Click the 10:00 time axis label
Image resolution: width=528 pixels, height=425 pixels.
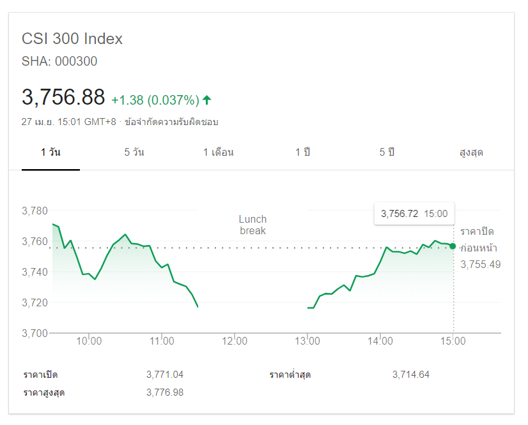click(x=89, y=341)
